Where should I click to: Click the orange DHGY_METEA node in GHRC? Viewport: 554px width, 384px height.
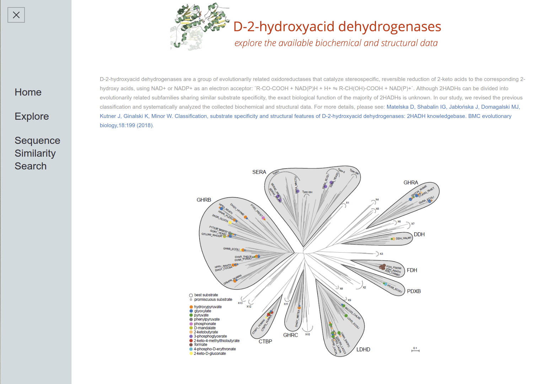click(299, 308)
